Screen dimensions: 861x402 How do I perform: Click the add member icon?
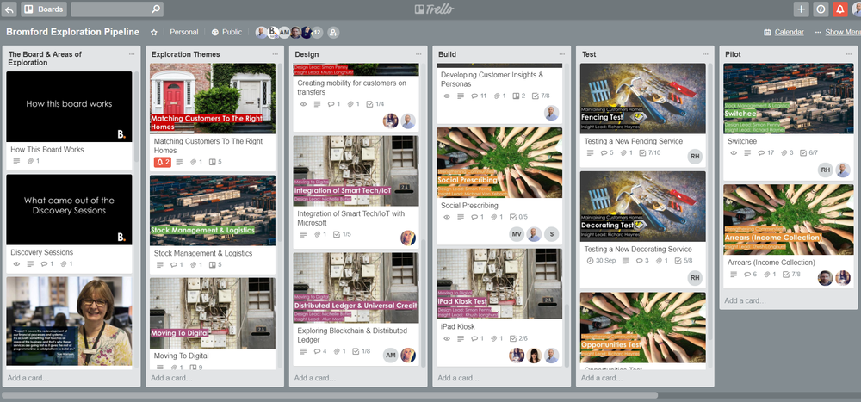[x=332, y=33]
